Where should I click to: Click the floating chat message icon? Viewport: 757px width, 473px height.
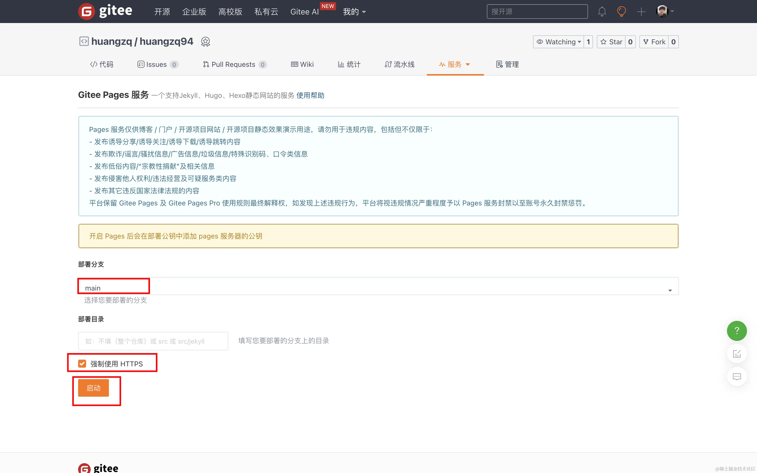[x=737, y=377]
